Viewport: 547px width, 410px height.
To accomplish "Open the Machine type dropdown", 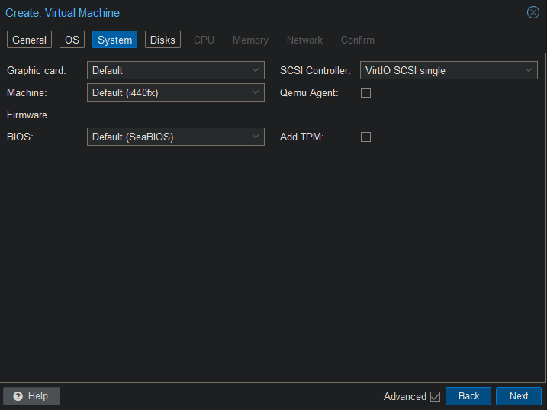I will click(x=175, y=92).
